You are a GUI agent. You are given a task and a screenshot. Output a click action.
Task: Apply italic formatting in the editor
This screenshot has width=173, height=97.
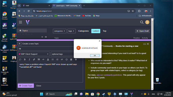point(29,60)
